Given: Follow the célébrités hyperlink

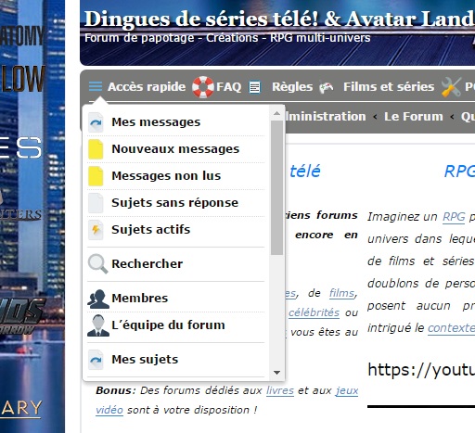Looking at the screenshot, I should pos(314,312).
